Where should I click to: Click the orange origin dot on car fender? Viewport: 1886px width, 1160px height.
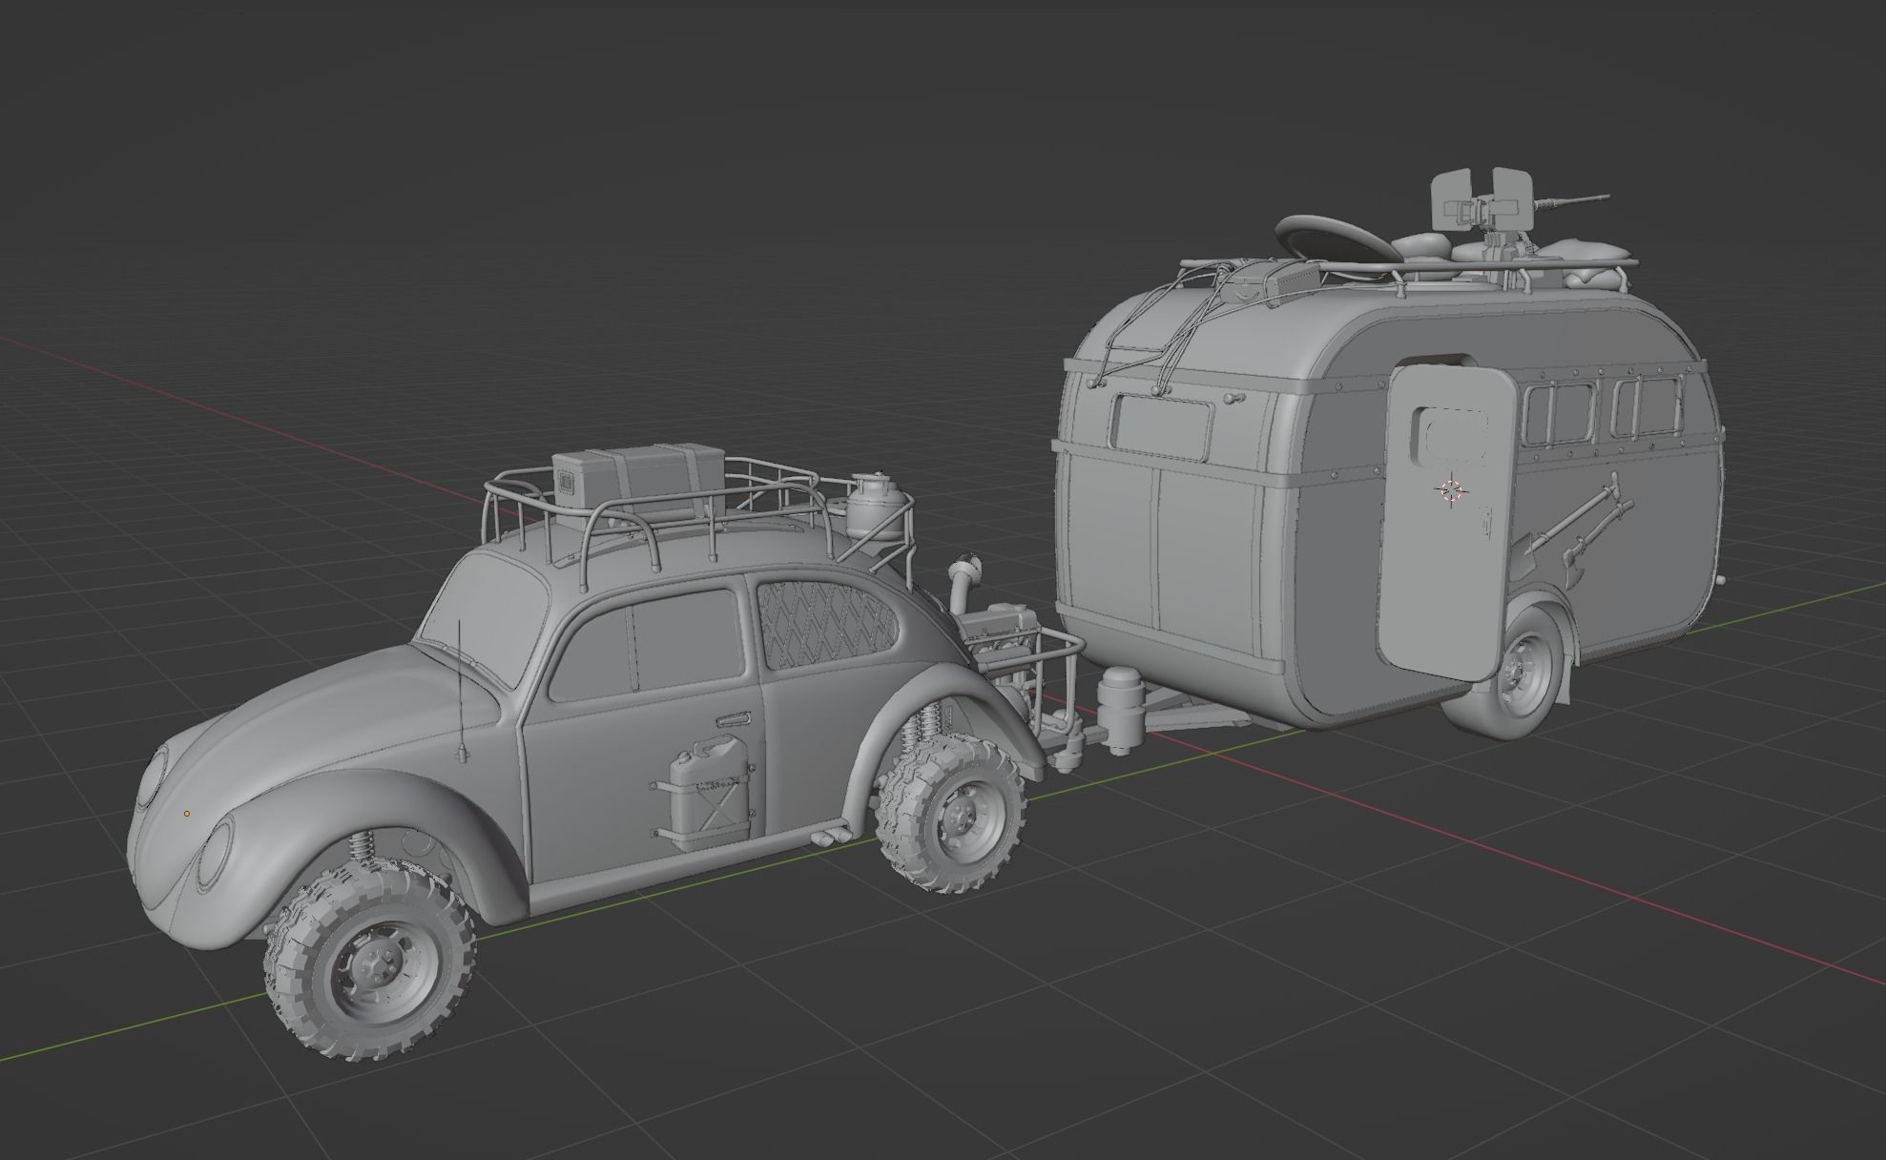[187, 814]
